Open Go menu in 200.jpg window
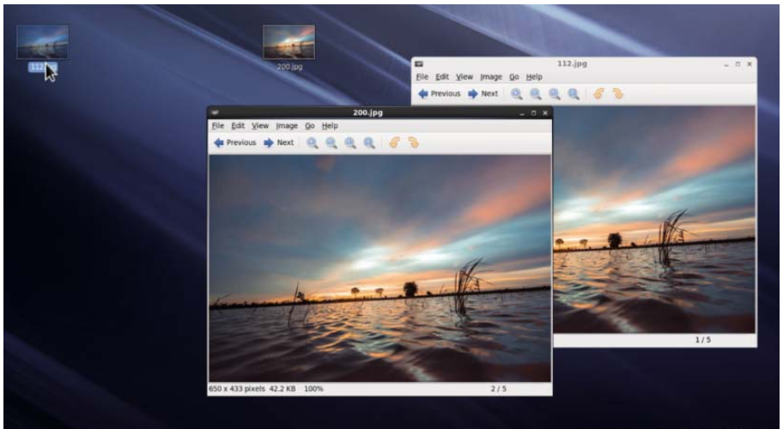This screenshot has height=429, width=783. click(310, 126)
